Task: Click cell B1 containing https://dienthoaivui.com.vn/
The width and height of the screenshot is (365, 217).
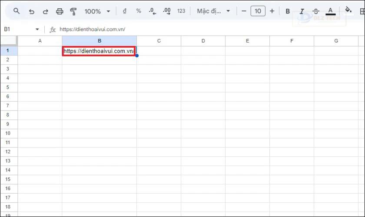Action: pyautogui.click(x=99, y=51)
